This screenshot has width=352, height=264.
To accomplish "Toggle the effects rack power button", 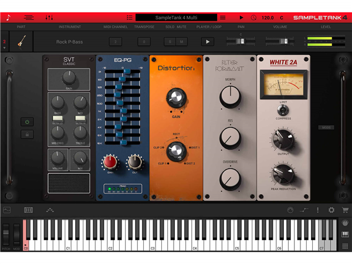I will 26,122.
